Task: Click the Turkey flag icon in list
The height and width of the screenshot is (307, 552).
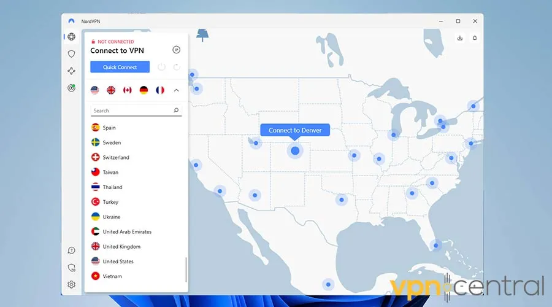Action: point(96,201)
